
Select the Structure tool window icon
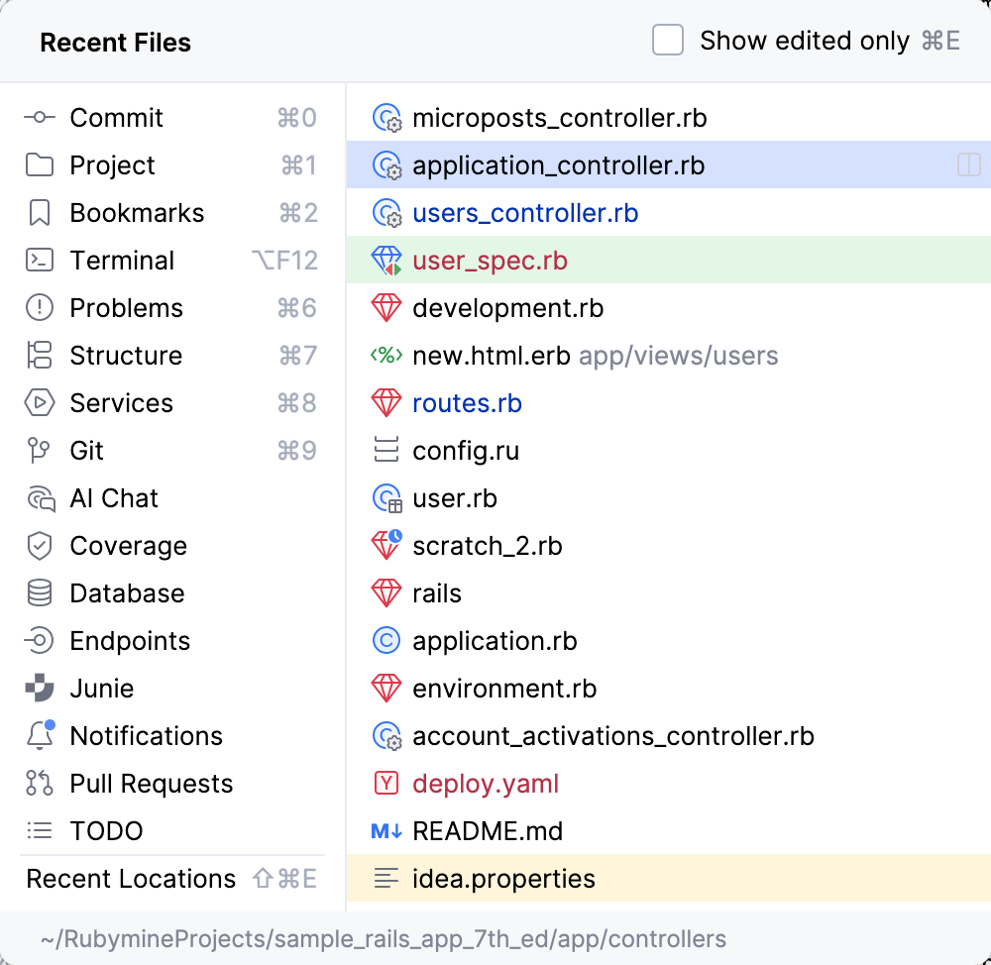(x=39, y=356)
